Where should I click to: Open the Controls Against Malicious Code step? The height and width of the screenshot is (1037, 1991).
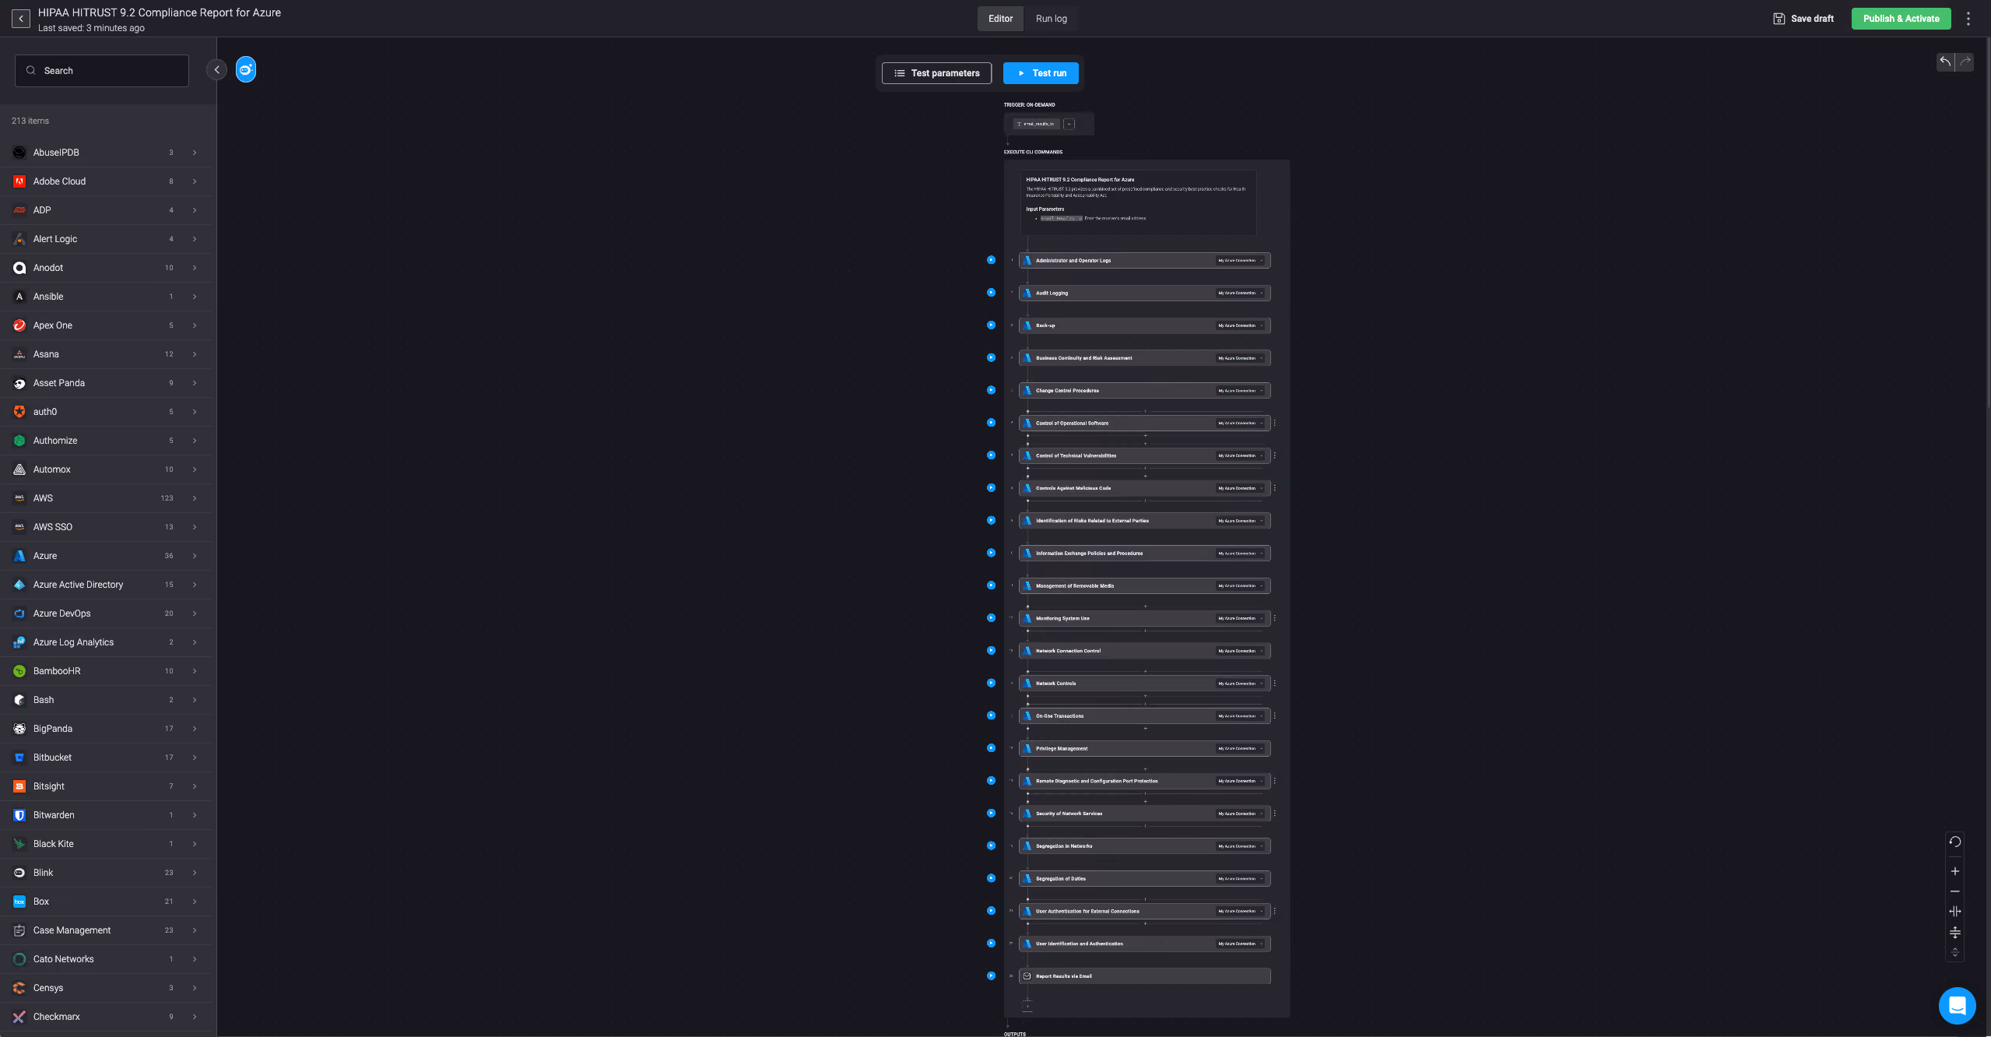click(1144, 488)
